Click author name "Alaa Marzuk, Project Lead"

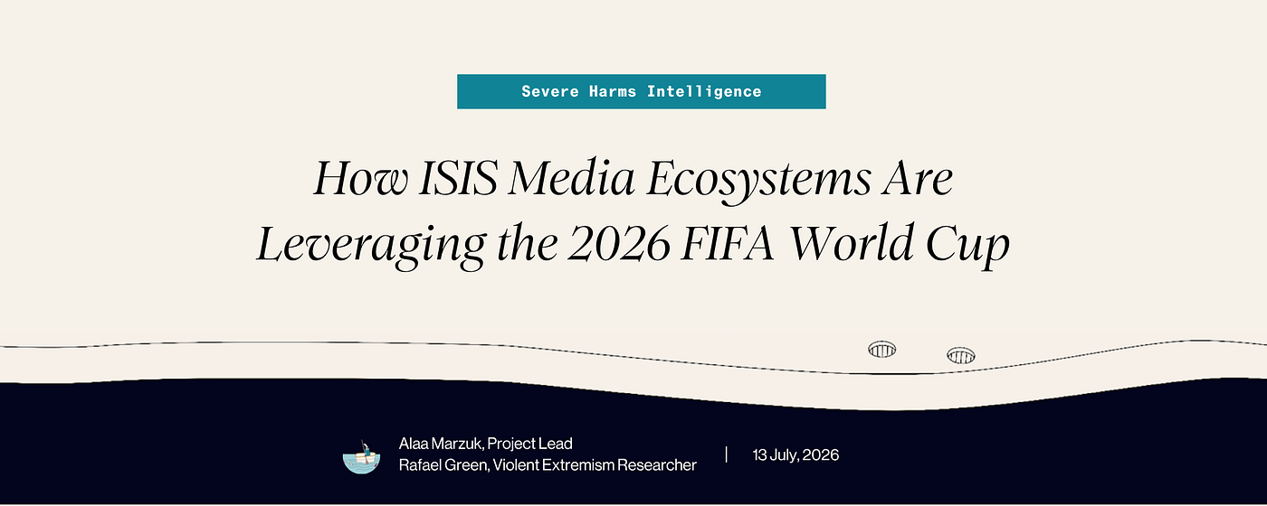click(x=485, y=444)
